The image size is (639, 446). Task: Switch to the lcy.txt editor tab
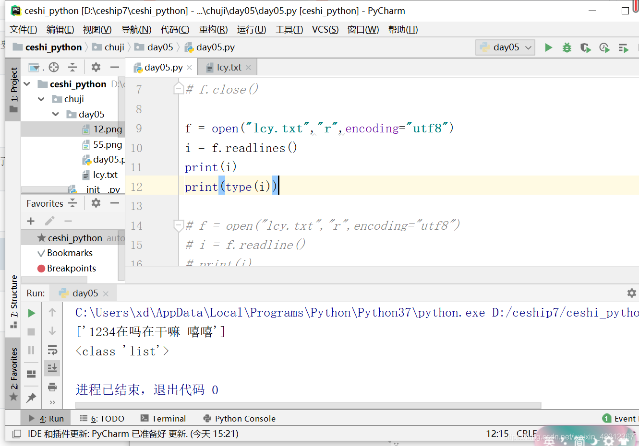[x=228, y=67]
